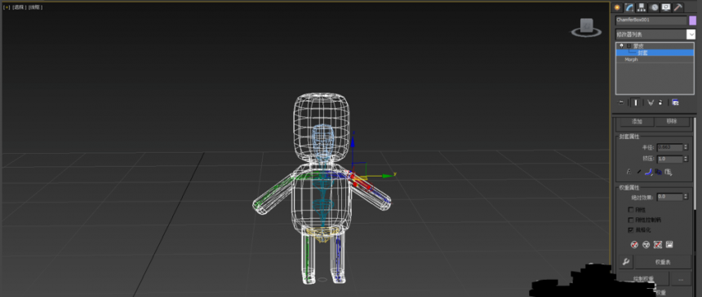
Task: Click the blue Z-axis gizmo arrow
Action: 353,142
